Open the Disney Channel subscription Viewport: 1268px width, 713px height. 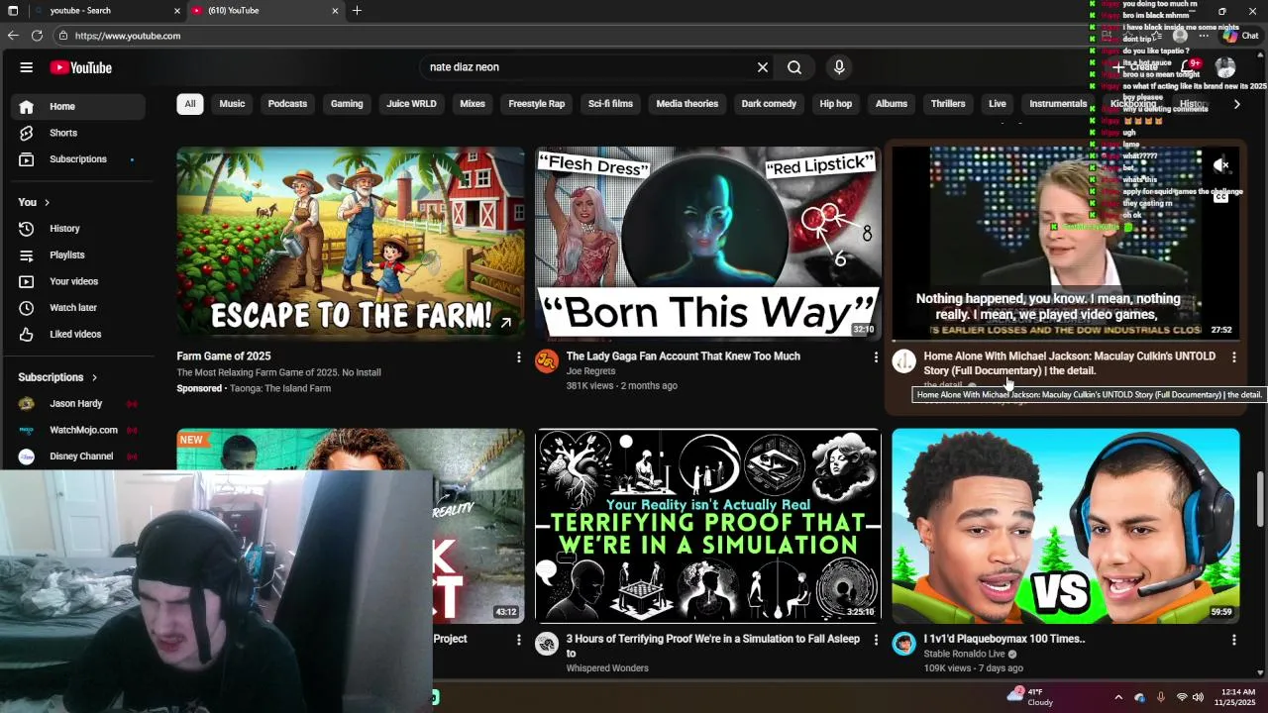(x=79, y=457)
